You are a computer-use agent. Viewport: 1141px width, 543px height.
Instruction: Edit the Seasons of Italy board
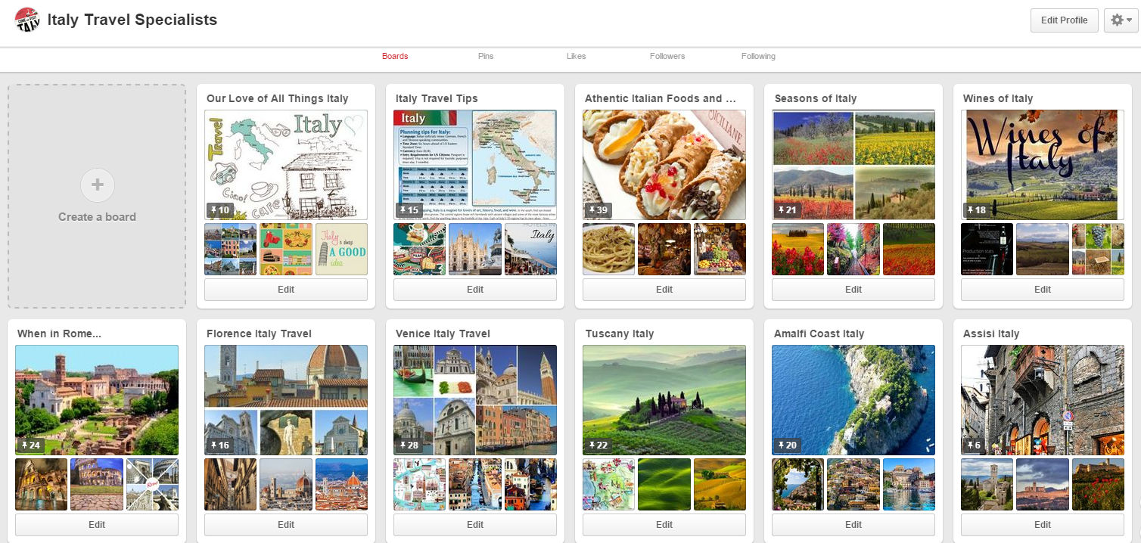(853, 289)
